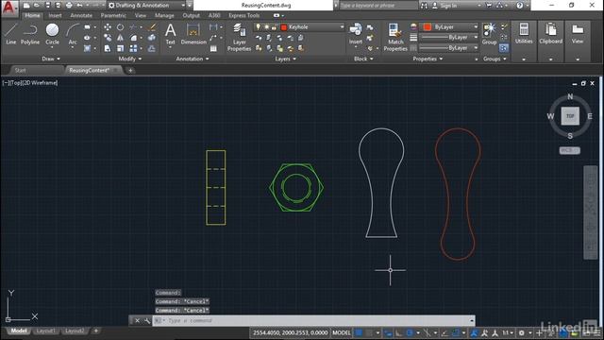Open the Annotate ribbon tab
Viewport: 604px width, 340px height.
pos(81,15)
